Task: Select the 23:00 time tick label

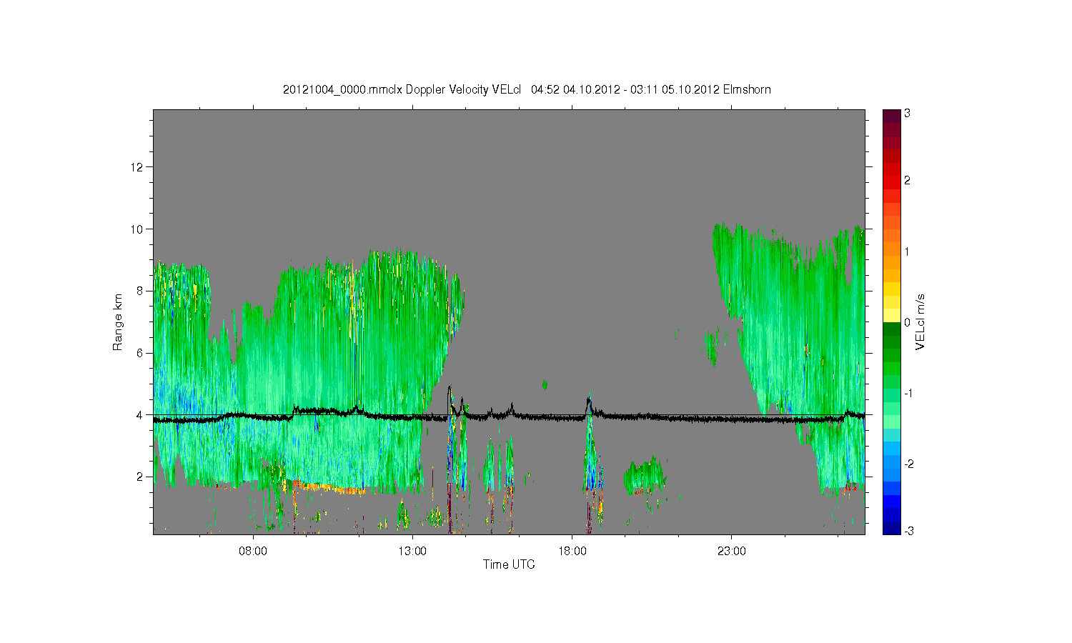Action: pos(732,551)
